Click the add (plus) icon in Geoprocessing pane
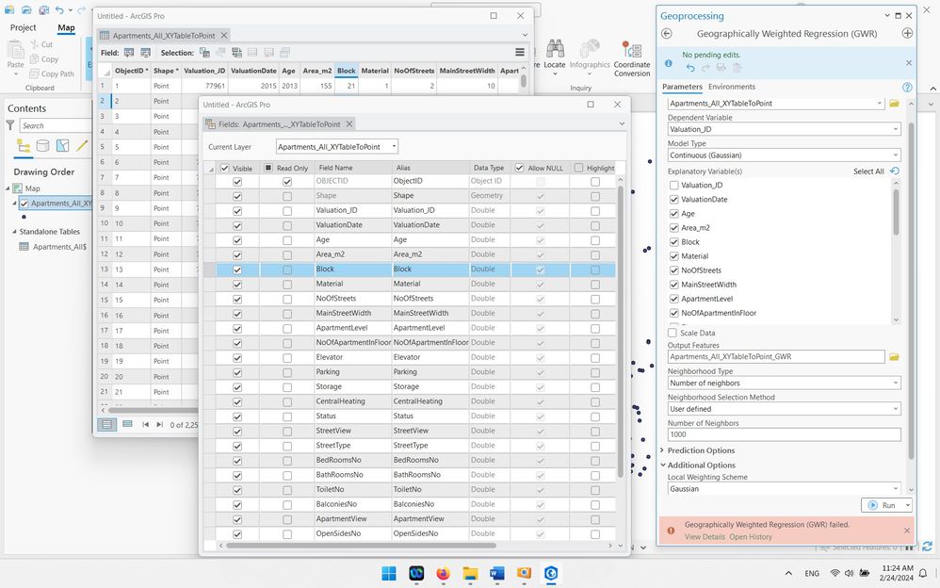940x588 pixels. (907, 33)
